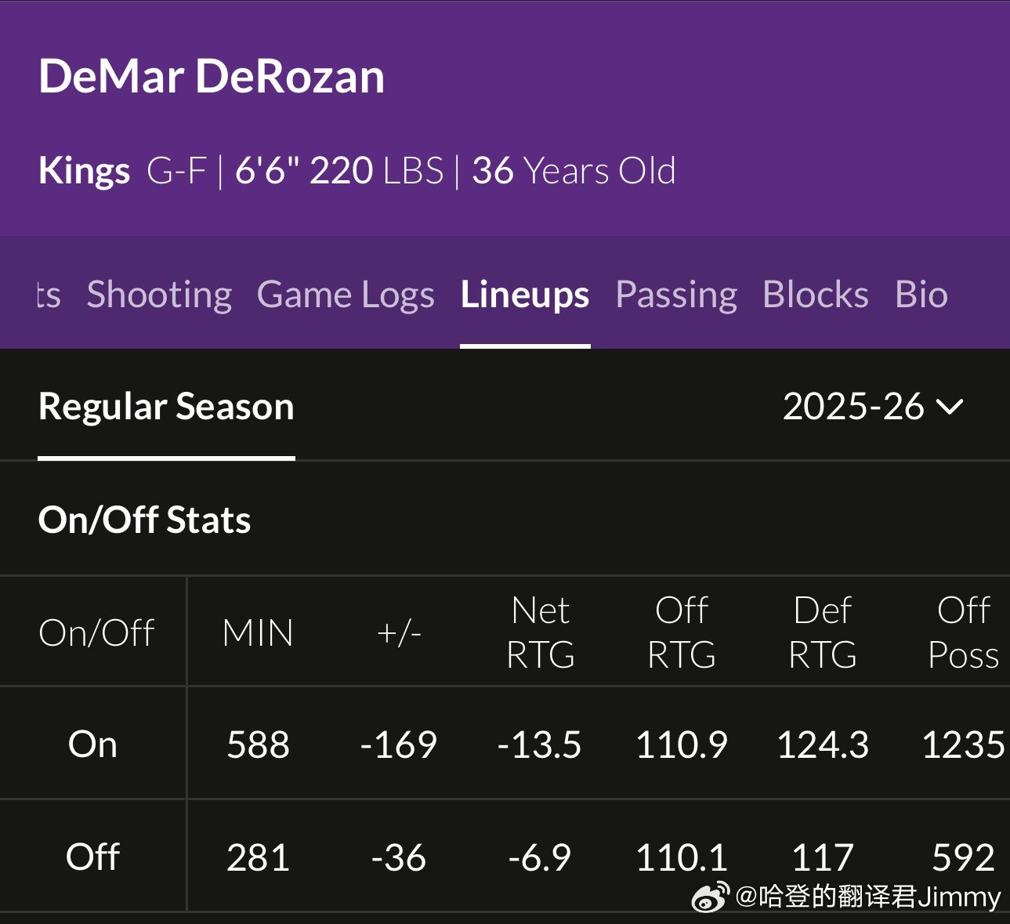Sort by the Def RTG column header

click(823, 632)
